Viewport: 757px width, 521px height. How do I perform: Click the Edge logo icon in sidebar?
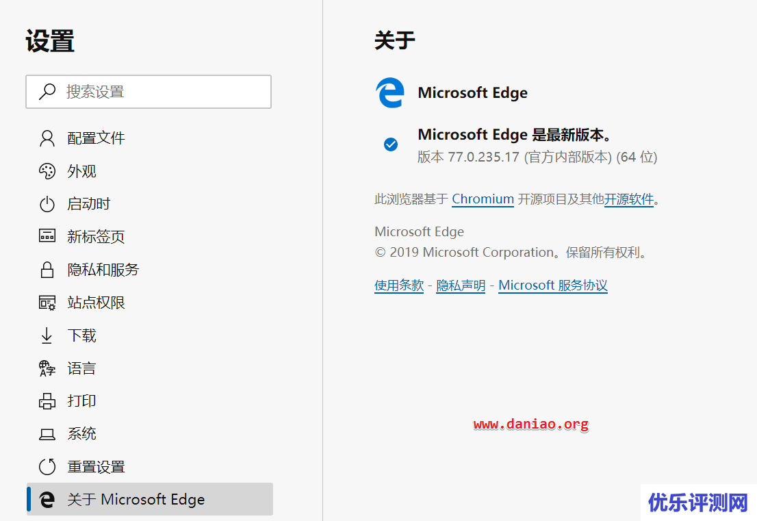[47, 499]
